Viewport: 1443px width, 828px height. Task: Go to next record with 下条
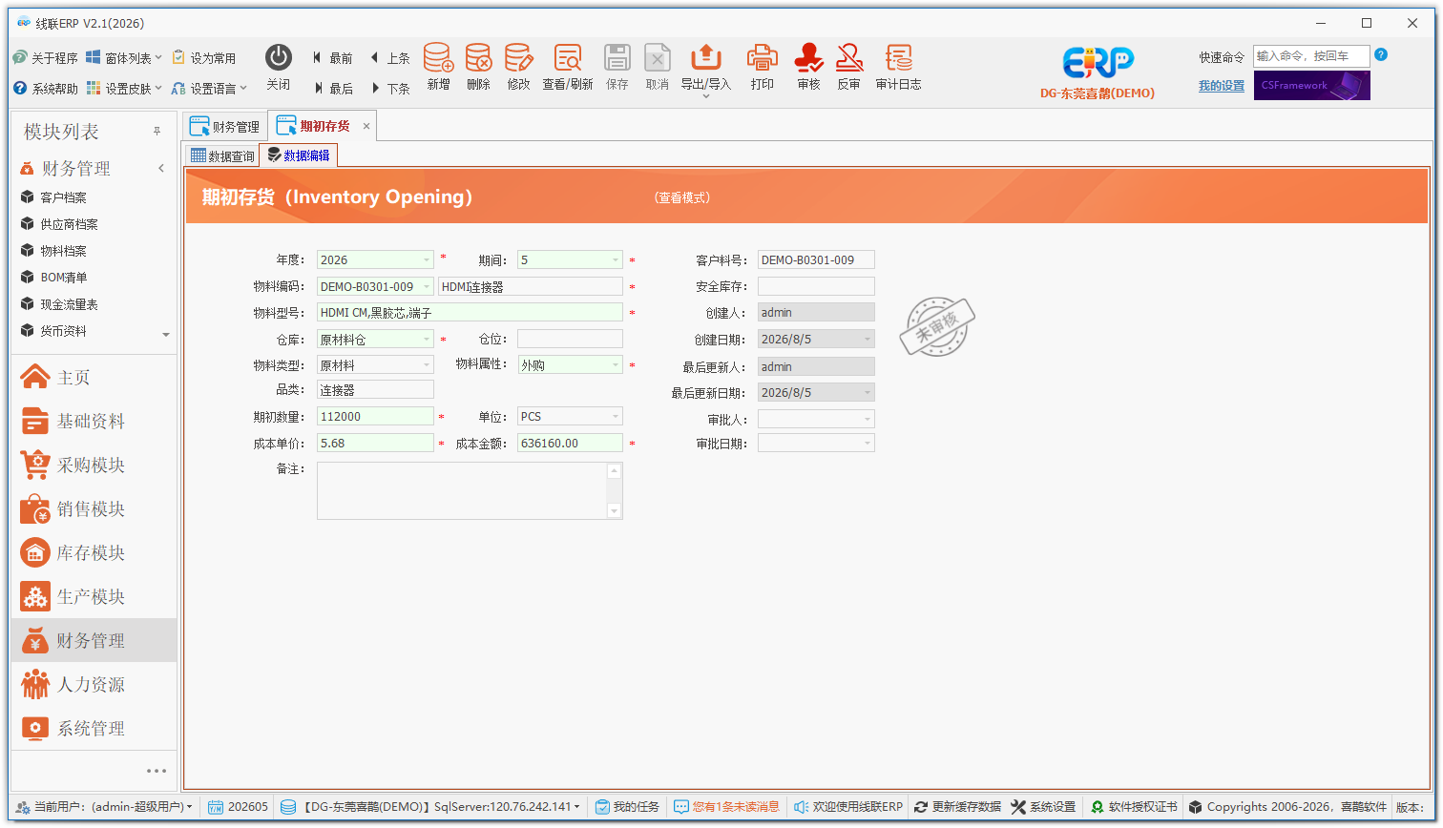pyautogui.click(x=389, y=89)
